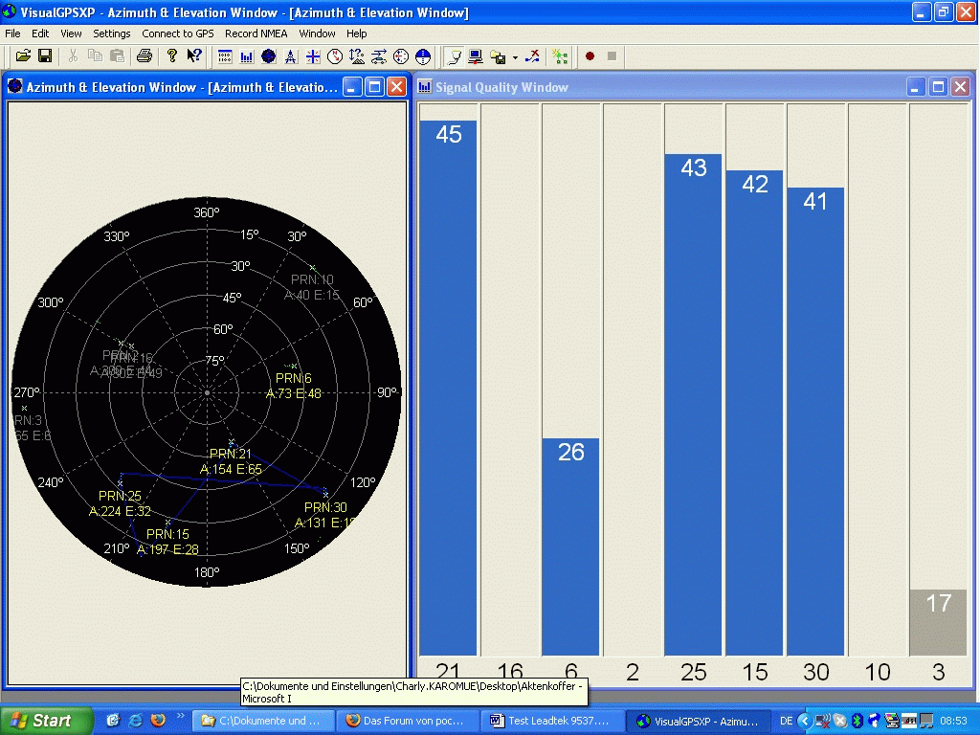Open the Connect to GPS menu

coord(178,33)
